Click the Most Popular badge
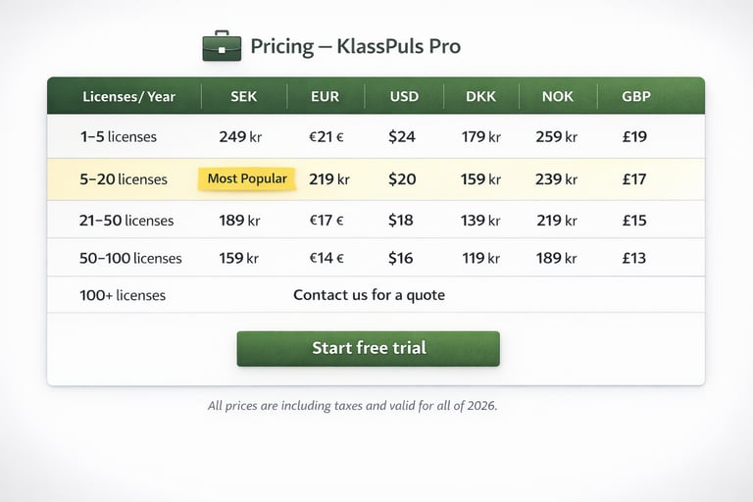753x502 pixels. 247,178
